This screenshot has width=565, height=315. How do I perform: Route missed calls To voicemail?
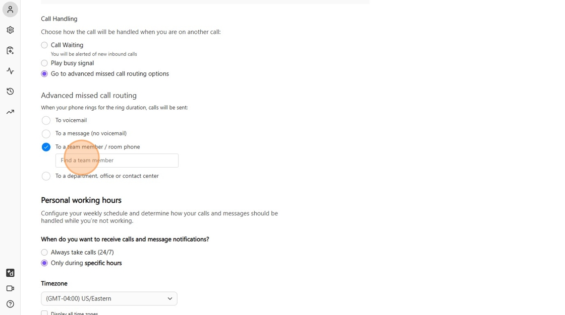(46, 121)
